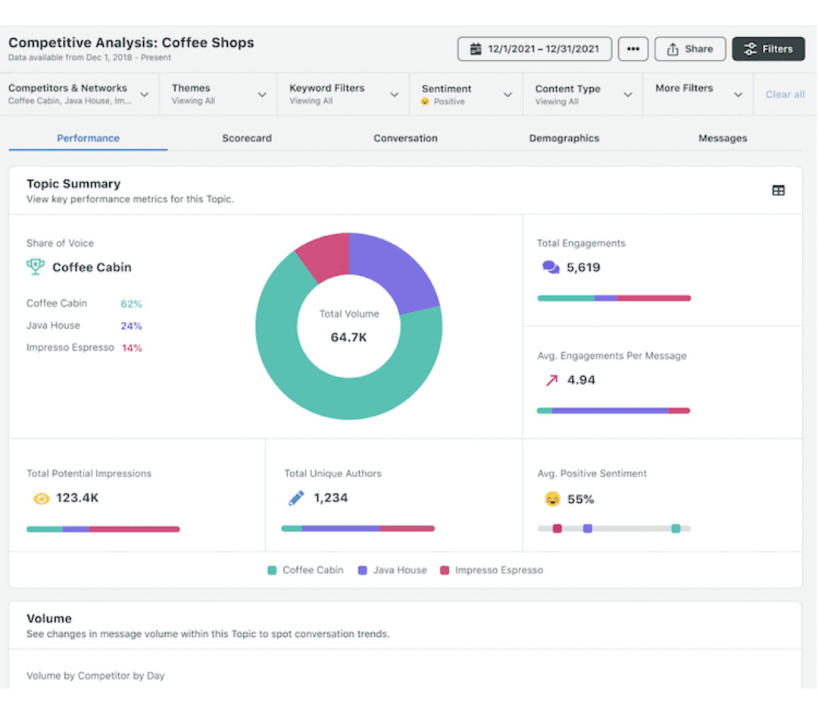Click the pink Impresso Espresso sentiment marker
The width and height of the screenshot is (818, 724).
coord(557,529)
